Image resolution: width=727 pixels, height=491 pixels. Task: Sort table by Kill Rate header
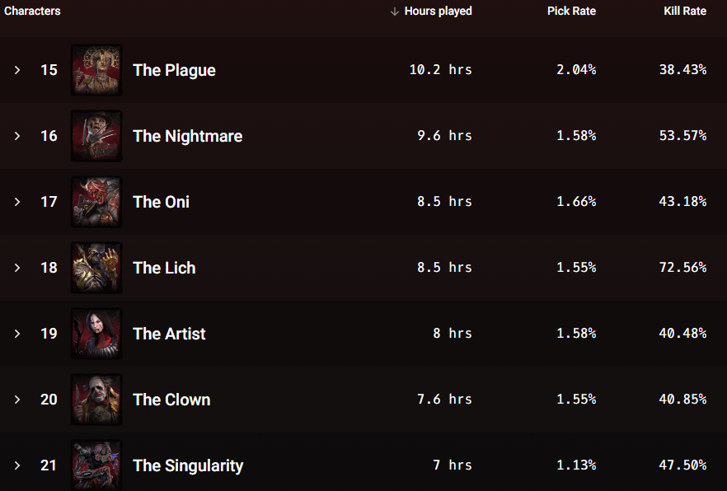pyautogui.click(x=685, y=11)
